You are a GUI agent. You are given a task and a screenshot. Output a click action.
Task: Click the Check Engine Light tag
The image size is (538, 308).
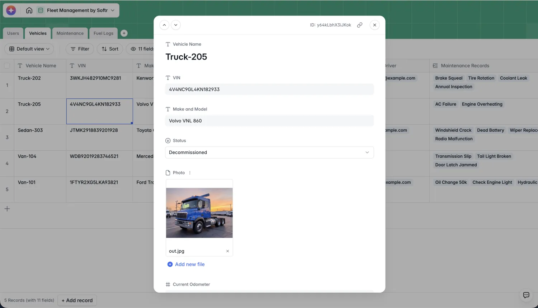[x=492, y=182]
